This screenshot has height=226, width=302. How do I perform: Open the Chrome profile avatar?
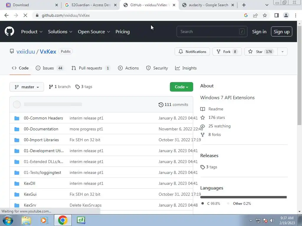(286, 15)
